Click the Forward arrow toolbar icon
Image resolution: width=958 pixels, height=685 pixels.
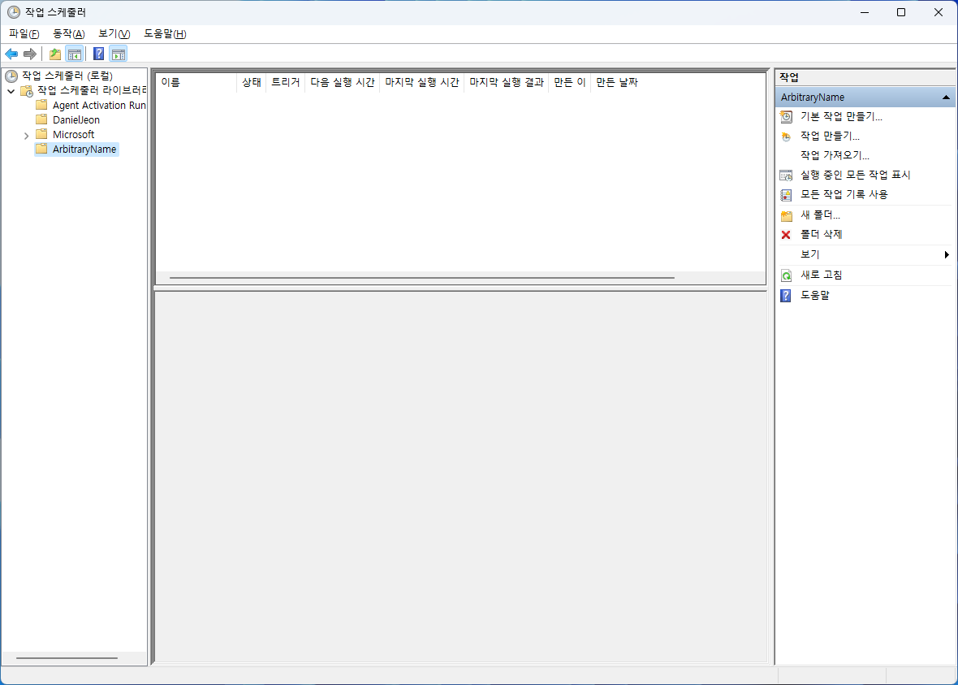(x=29, y=54)
